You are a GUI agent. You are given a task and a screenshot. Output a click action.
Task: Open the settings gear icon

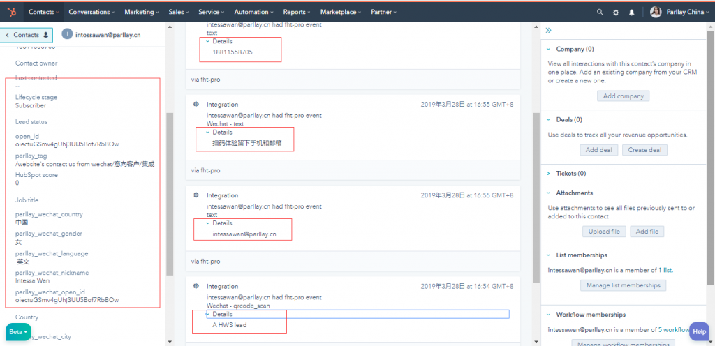pyautogui.click(x=616, y=13)
